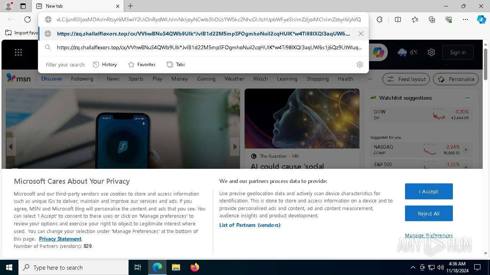Open the MSN Copilot round icon

(378, 52)
